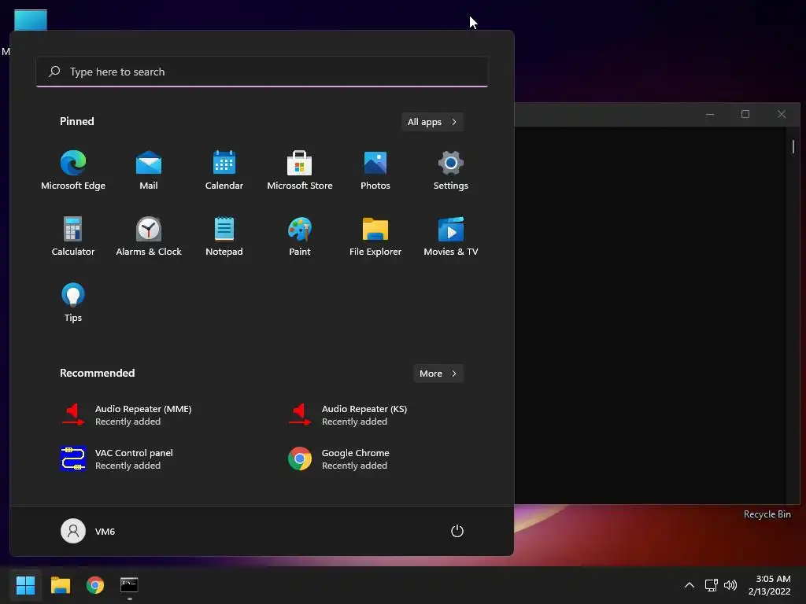Switch to the Command Prompt taskbar icon
The width and height of the screenshot is (806, 604).
tap(130, 585)
